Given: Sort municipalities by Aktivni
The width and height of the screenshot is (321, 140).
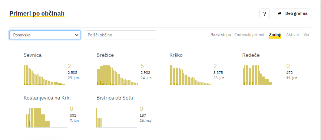Looking at the screenshot, I should coord(292,35).
